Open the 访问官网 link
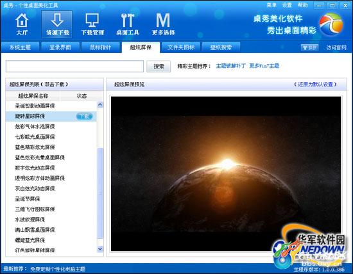 click(x=336, y=47)
